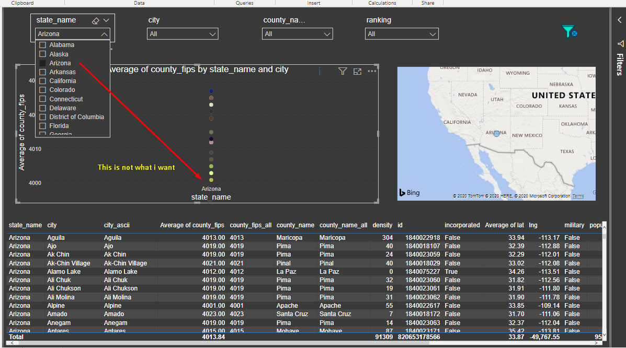Viewport: 626px width, 348px height.
Task: Open the map Terms link
Action: coord(578,196)
